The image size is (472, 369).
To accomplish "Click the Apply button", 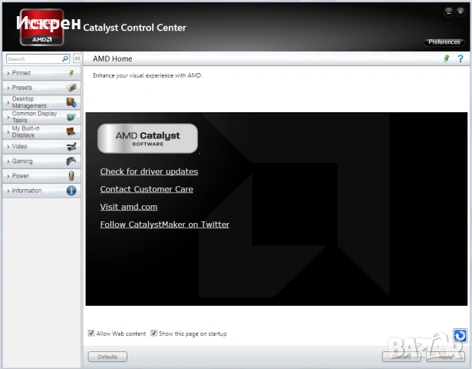I will 445,357.
